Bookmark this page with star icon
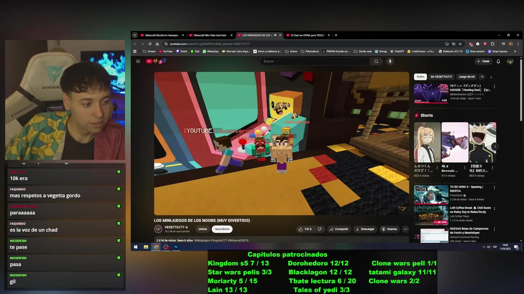The height and width of the screenshot is (294, 524). pos(460,44)
